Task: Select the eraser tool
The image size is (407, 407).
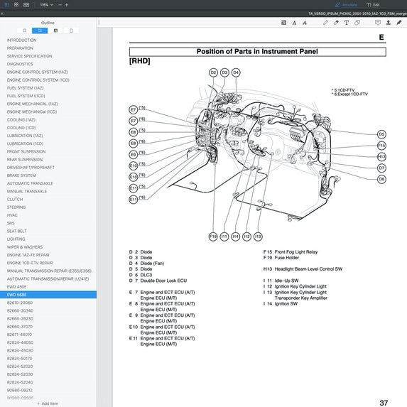Action: (x=336, y=23)
